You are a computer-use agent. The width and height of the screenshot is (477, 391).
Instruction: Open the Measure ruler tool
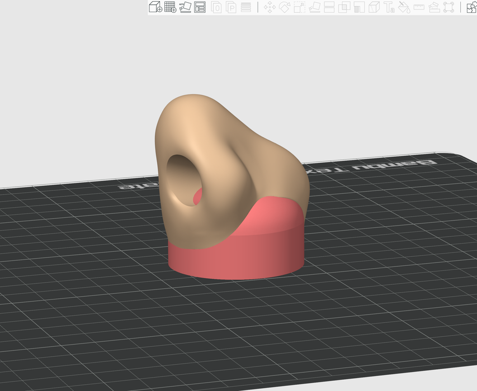click(x=419, y=7)
